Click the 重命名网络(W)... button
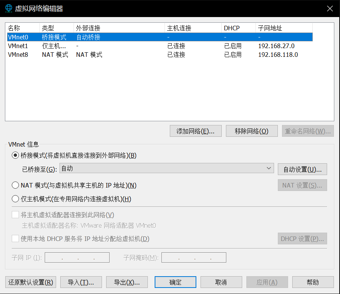The image size is (340, 294). (308, 131)
